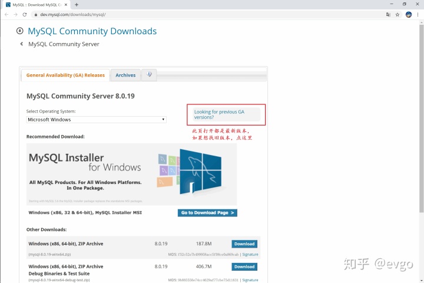Click the MySQL Community Server breadcrumb text
This screenshot has width=424, height=283.
[64, 44]
